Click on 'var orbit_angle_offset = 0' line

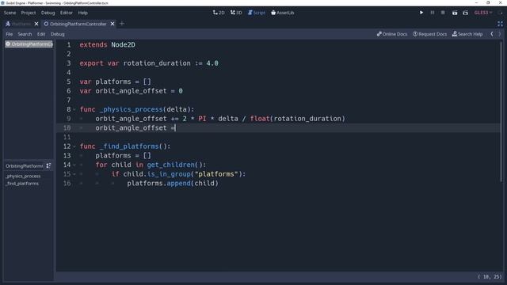[x=131, y=91]
